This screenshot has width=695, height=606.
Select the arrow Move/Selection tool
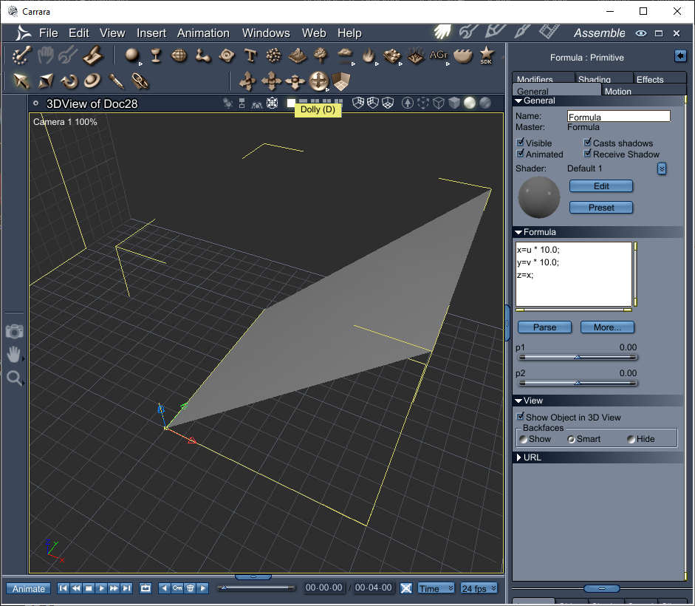[x=21, y=81]
